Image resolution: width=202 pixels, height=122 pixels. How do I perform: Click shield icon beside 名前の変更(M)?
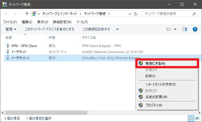(141, 97)
